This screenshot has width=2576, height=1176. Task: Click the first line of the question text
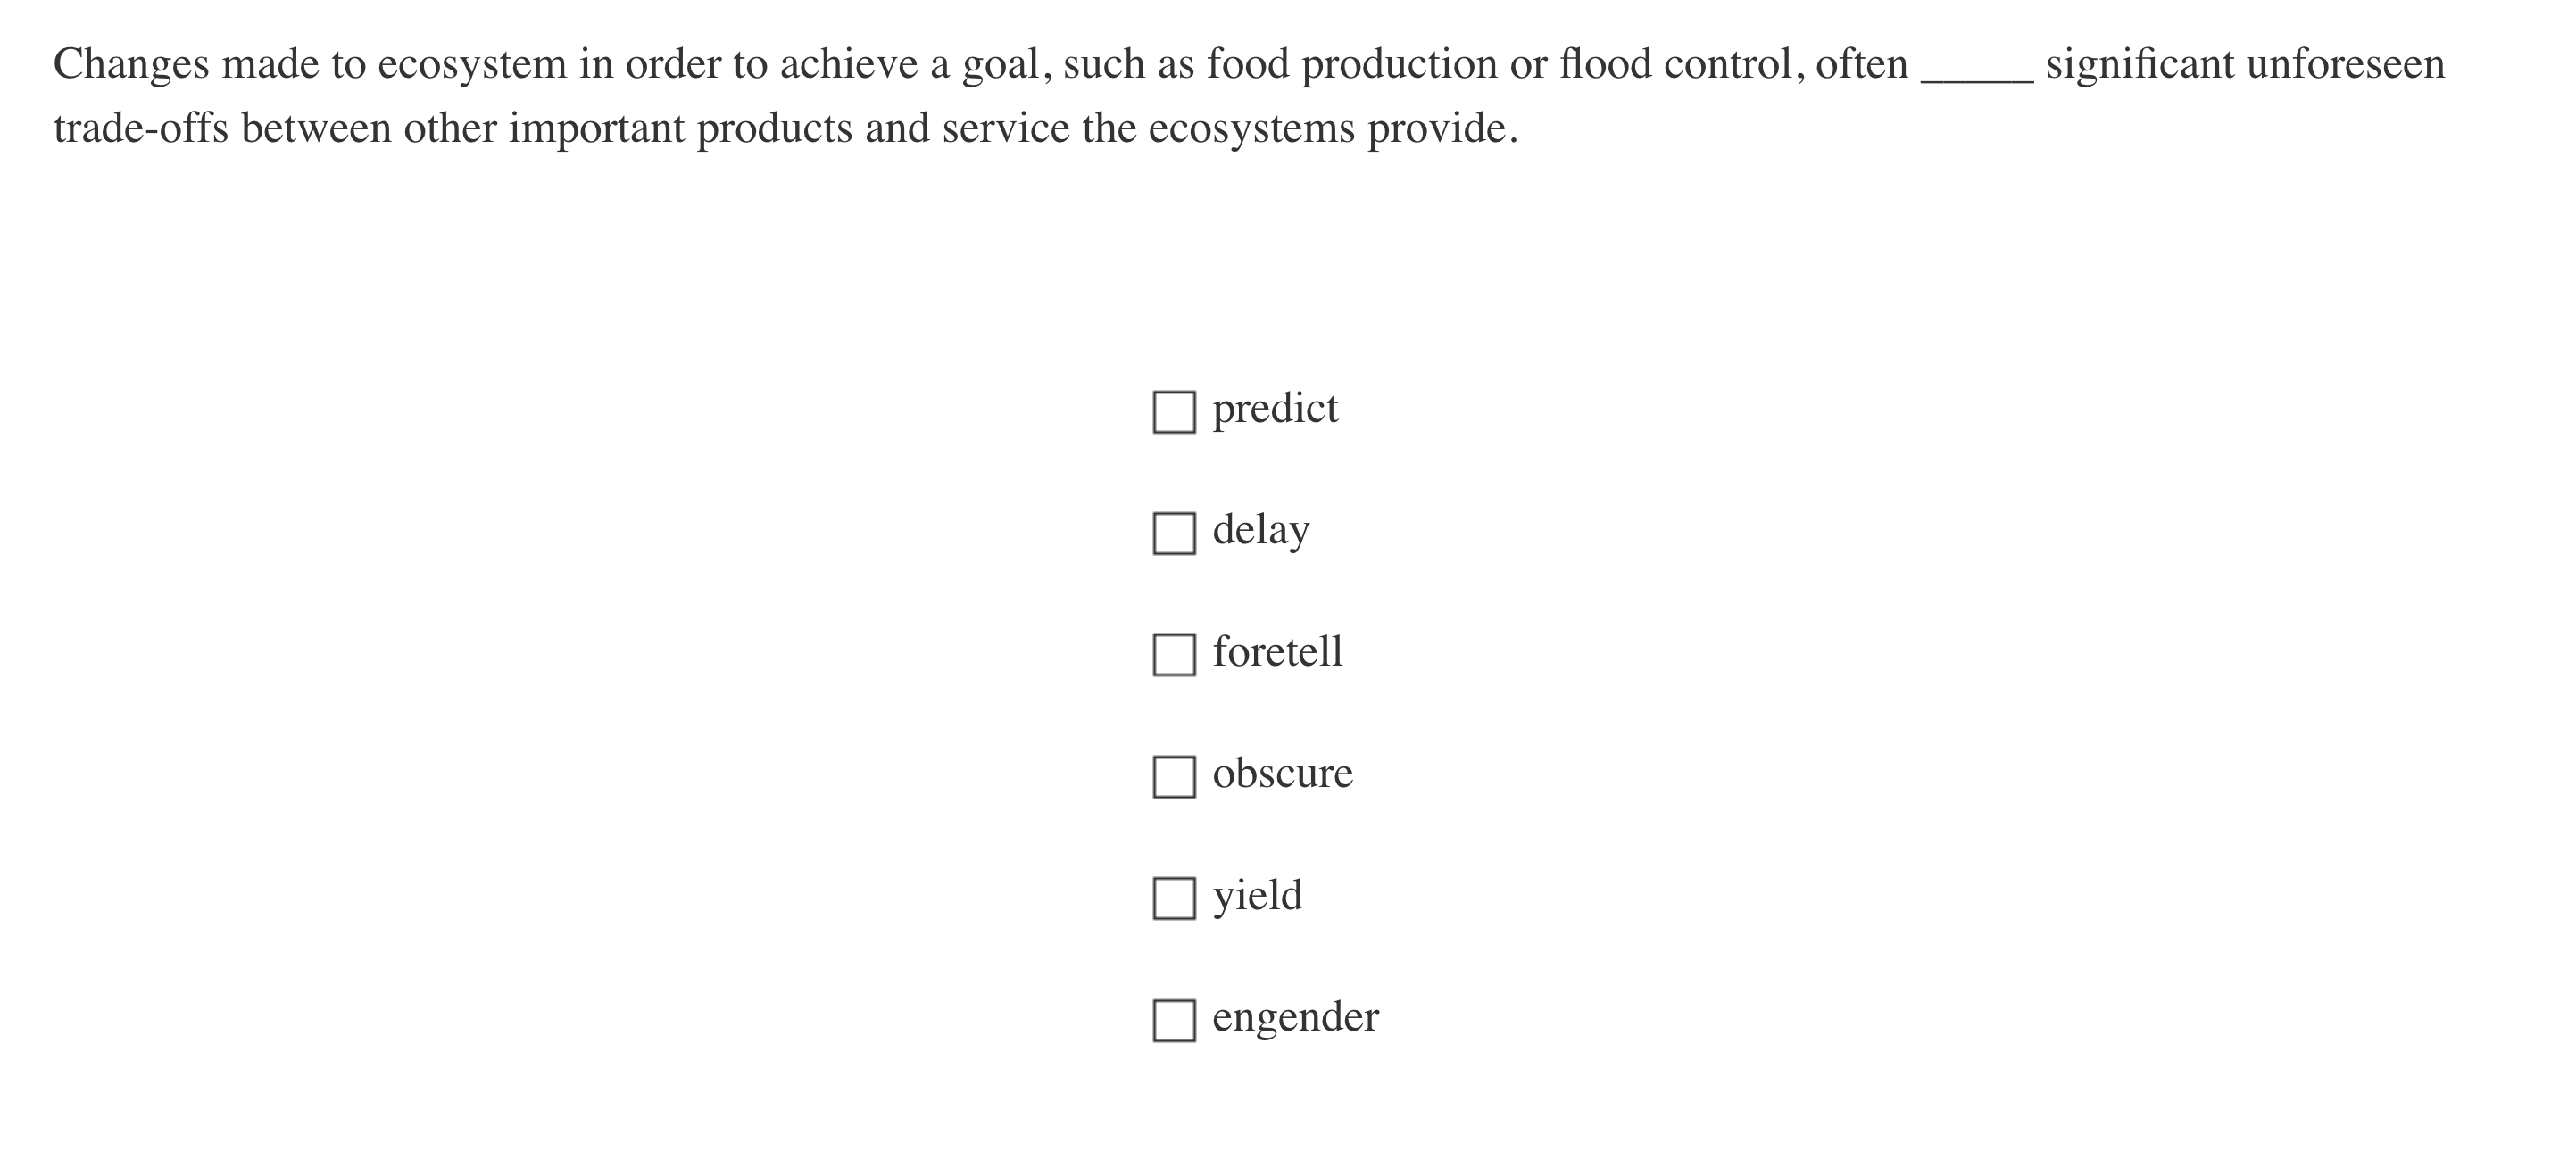[x=1200, y=63]
